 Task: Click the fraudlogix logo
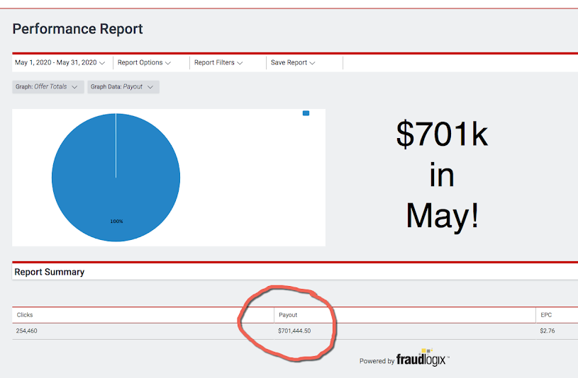click(423, 358)
